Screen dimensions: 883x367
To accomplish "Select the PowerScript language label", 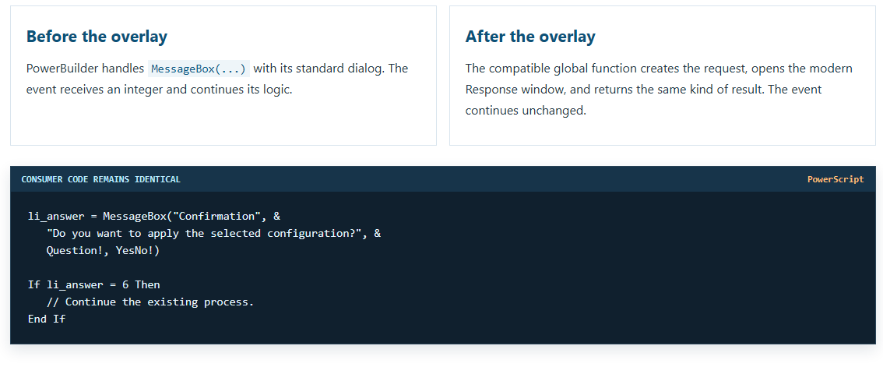I will click(x=836, y=179).
